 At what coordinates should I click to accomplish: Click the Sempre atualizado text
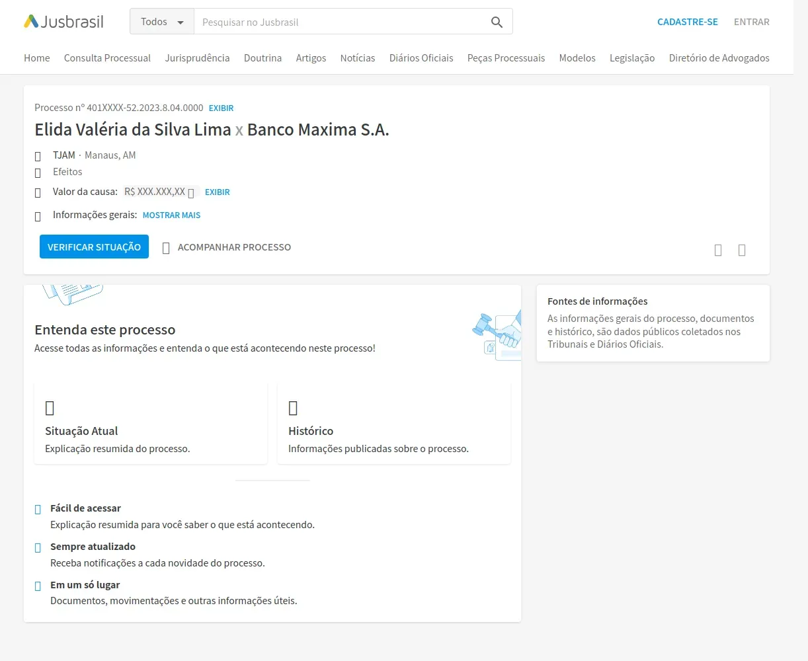tap(93, 547)
